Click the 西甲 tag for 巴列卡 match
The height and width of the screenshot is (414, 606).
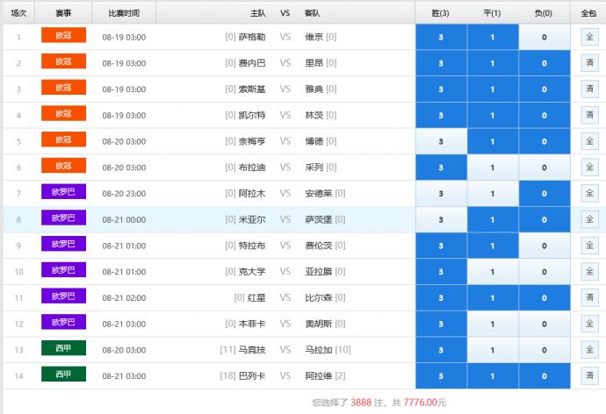[63, 375]
